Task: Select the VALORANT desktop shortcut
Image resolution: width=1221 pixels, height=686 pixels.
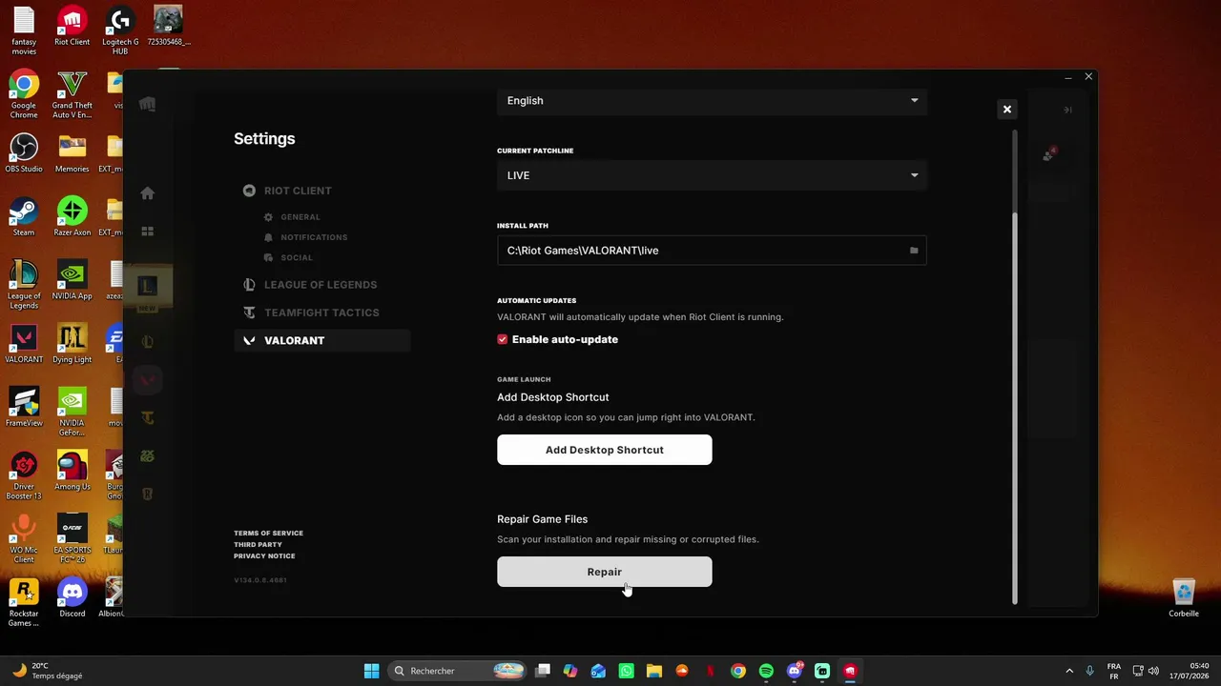Action: click(24, 344)
